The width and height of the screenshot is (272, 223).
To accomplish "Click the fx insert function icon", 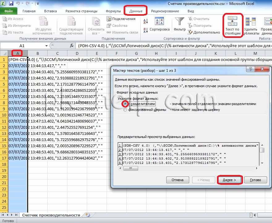I will [x=72, y=46].
